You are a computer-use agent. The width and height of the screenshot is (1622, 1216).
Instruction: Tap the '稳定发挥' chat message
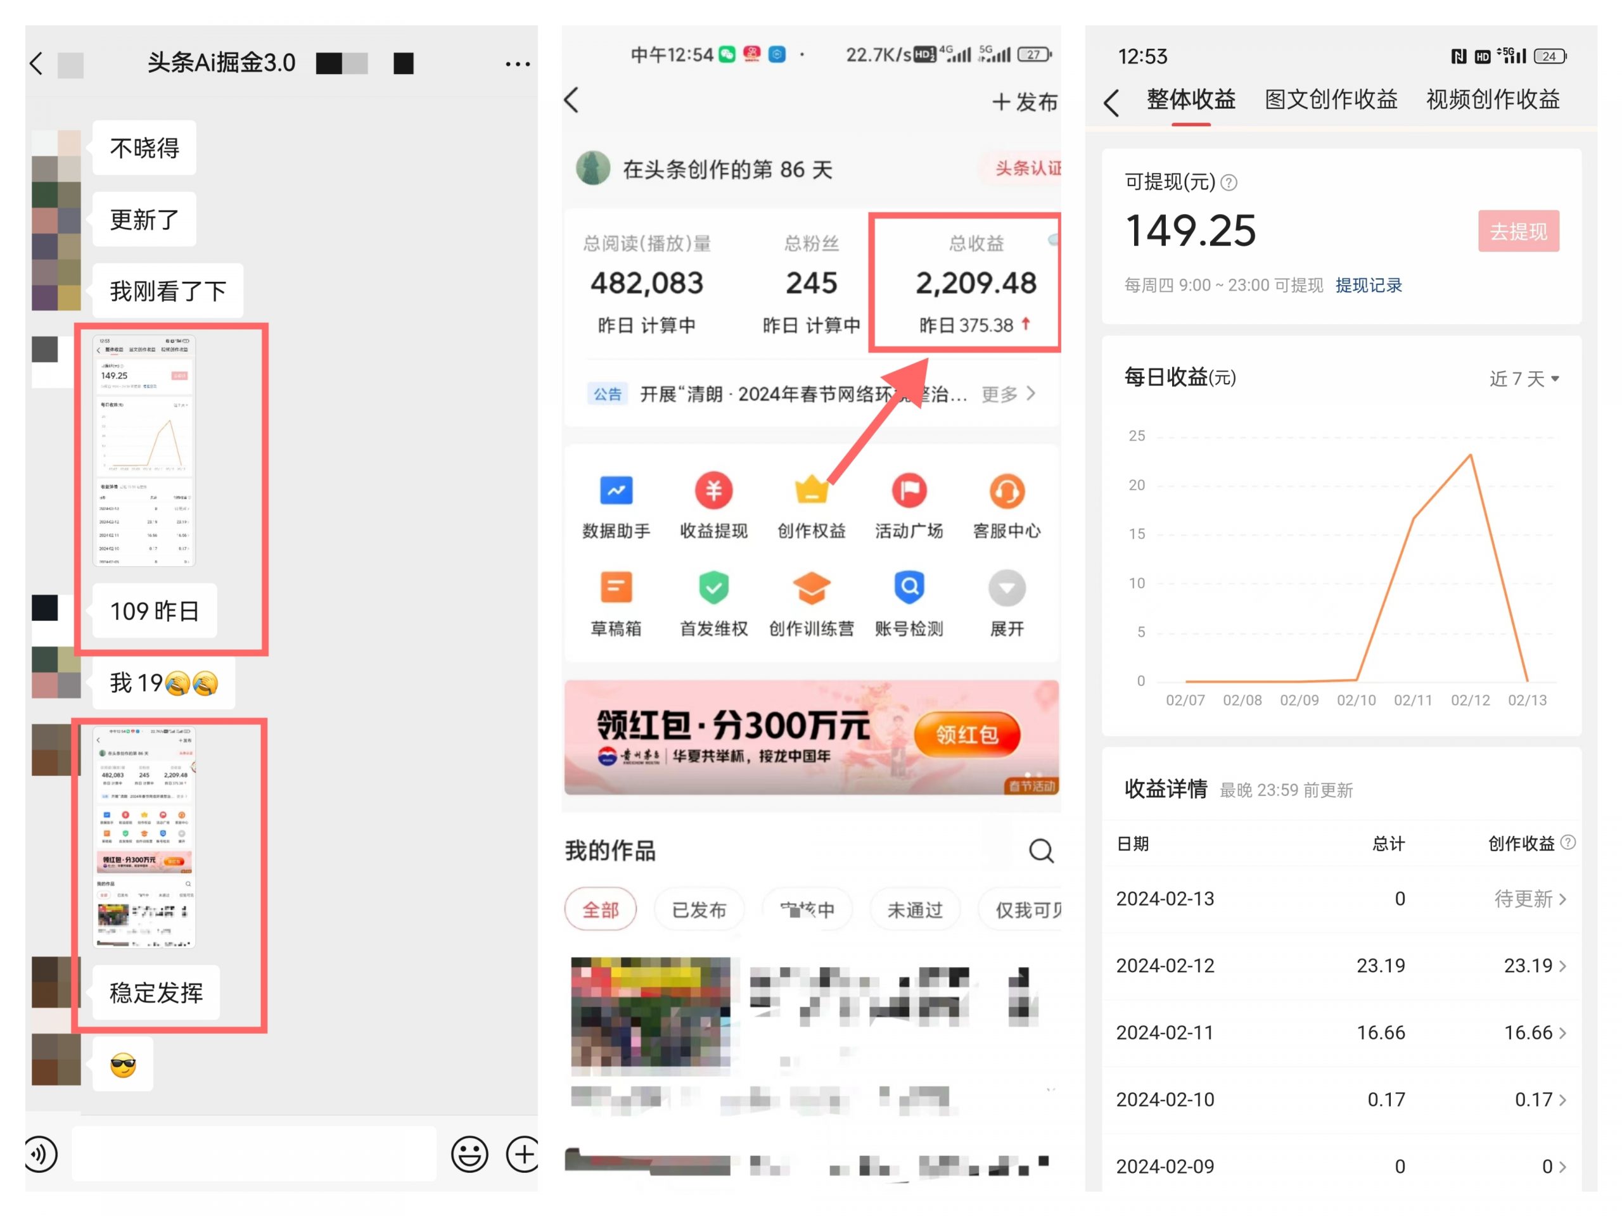coord(156,992)
